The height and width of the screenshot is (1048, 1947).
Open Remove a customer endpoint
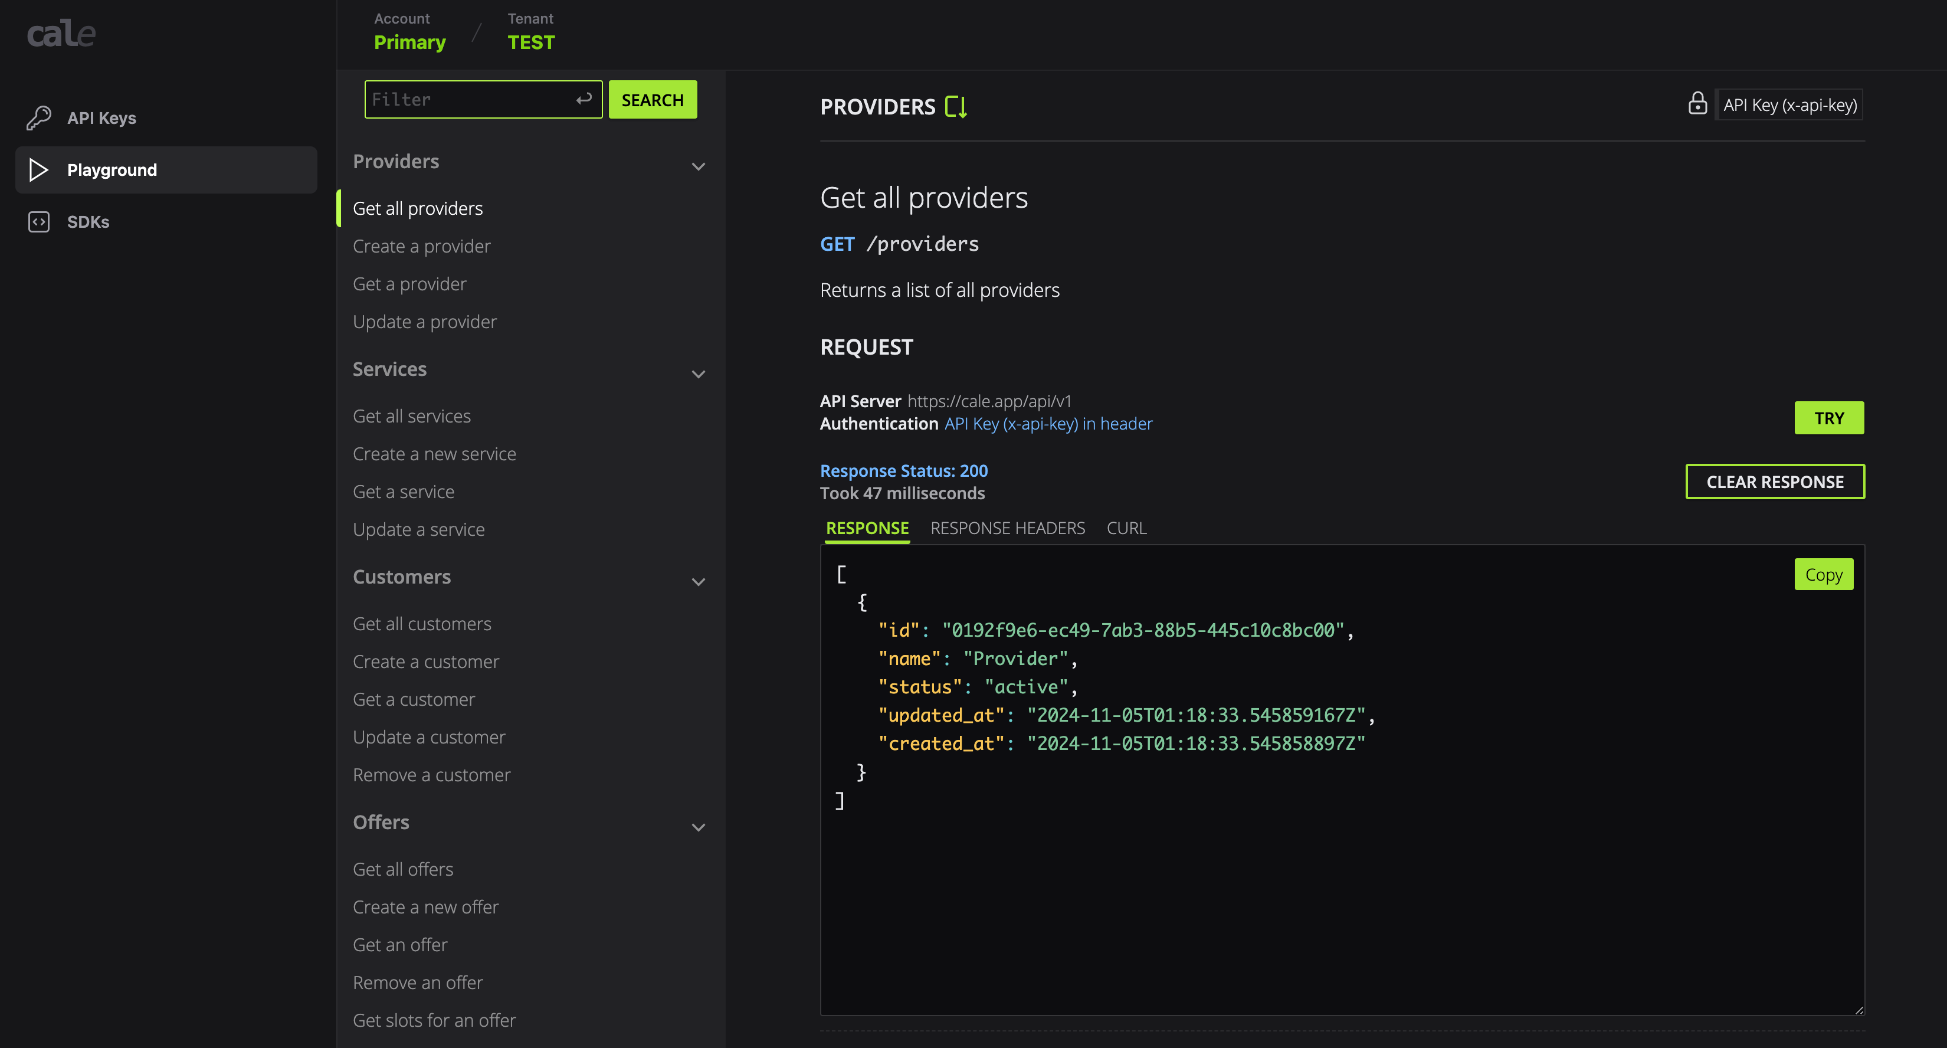[431, 775]
